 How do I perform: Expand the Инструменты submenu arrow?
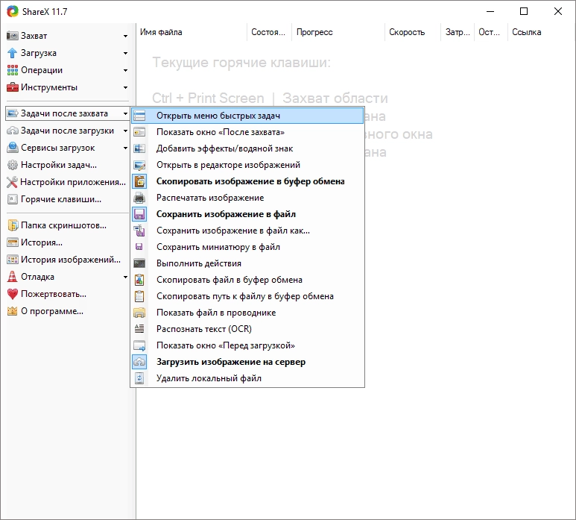(x=125, y=87)
